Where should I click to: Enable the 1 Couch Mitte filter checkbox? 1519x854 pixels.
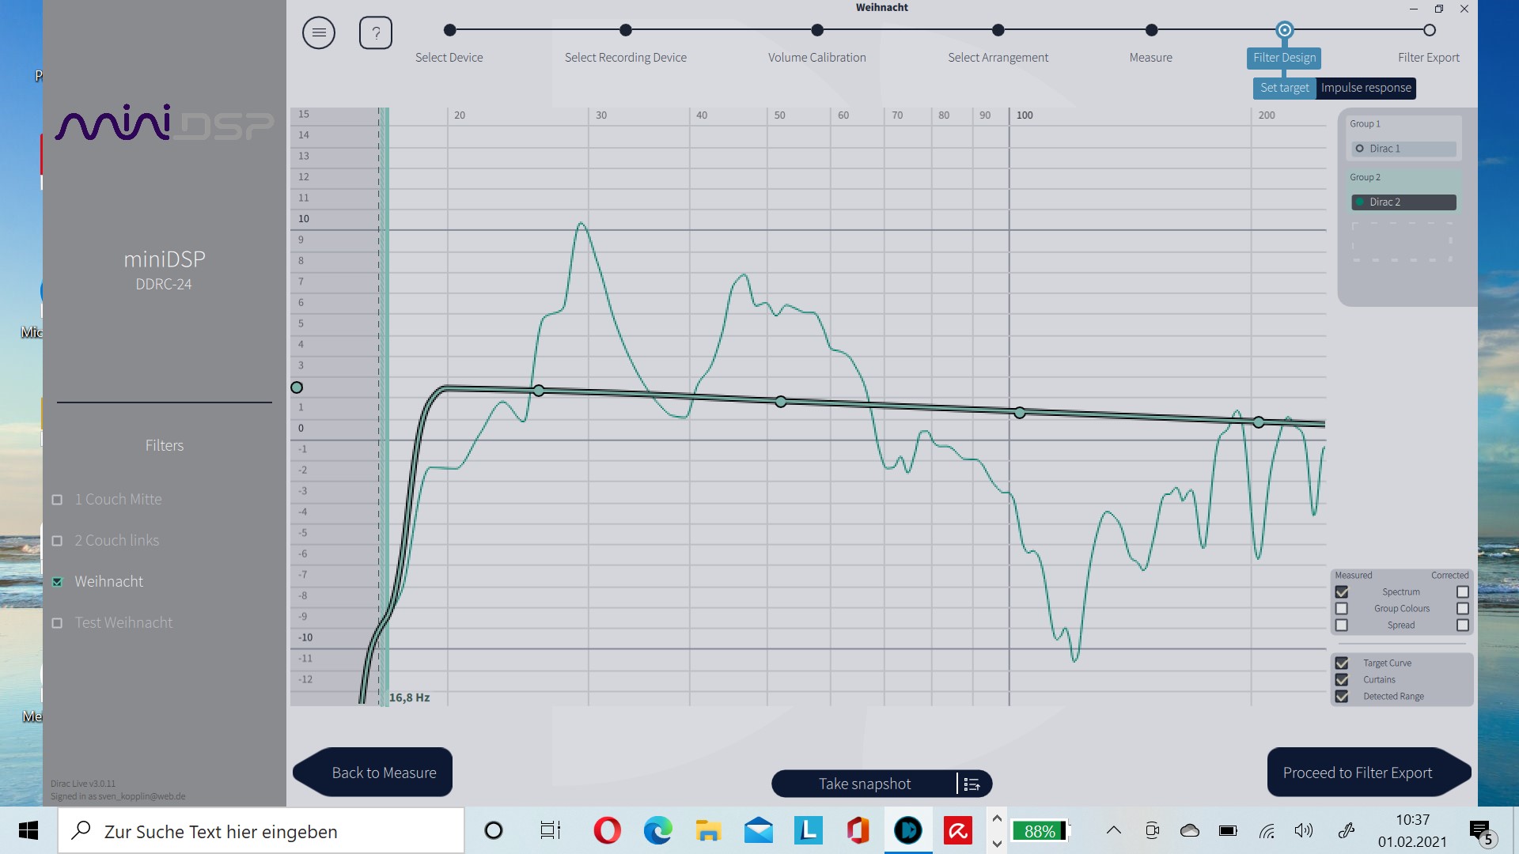57,500
